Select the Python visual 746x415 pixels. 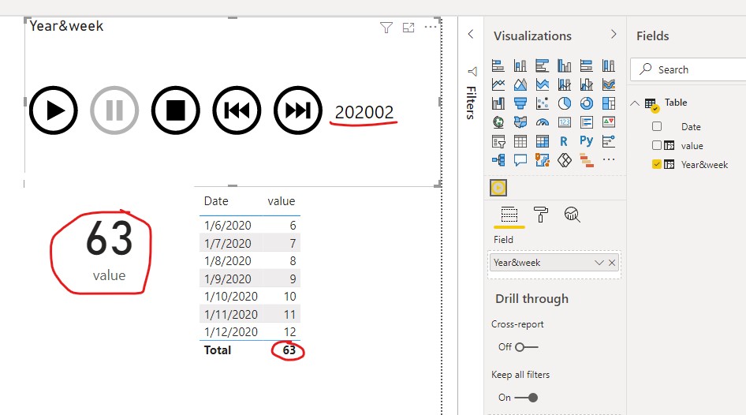(586, 141)
